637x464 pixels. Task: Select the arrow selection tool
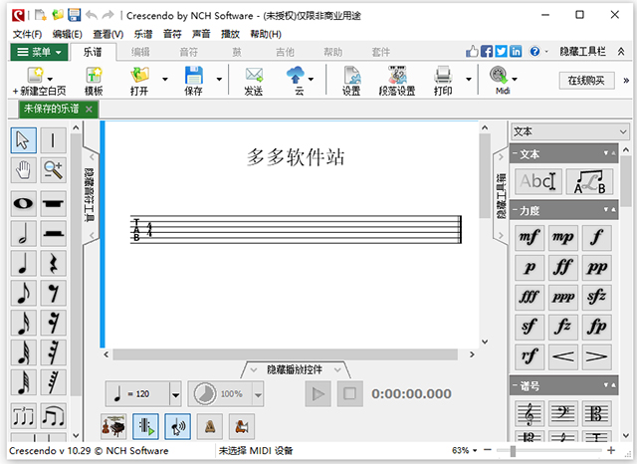click(x=23, y=140)
